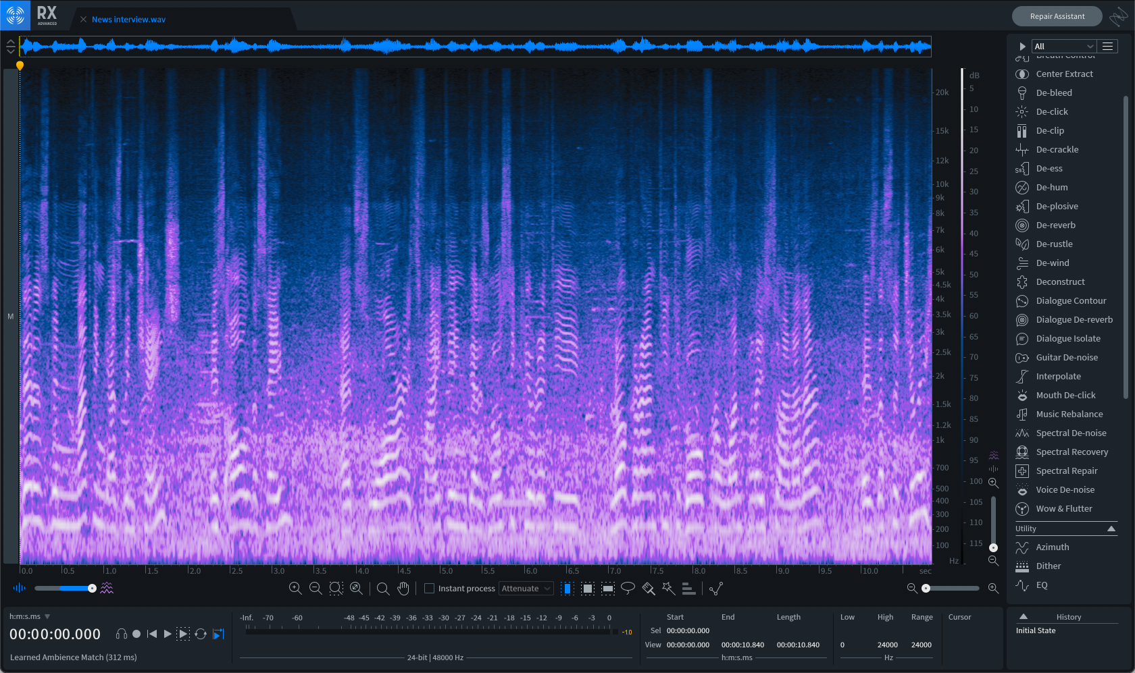Select the brush selection tool
This screenshot has width=1135, height=673.
(x=649, y=589)
